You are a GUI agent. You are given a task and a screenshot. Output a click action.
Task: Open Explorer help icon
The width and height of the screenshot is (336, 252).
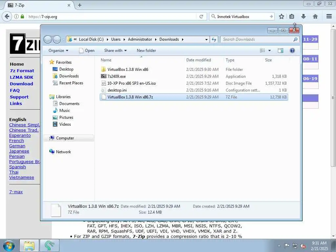pyautogui.click(x=292, y=51)
